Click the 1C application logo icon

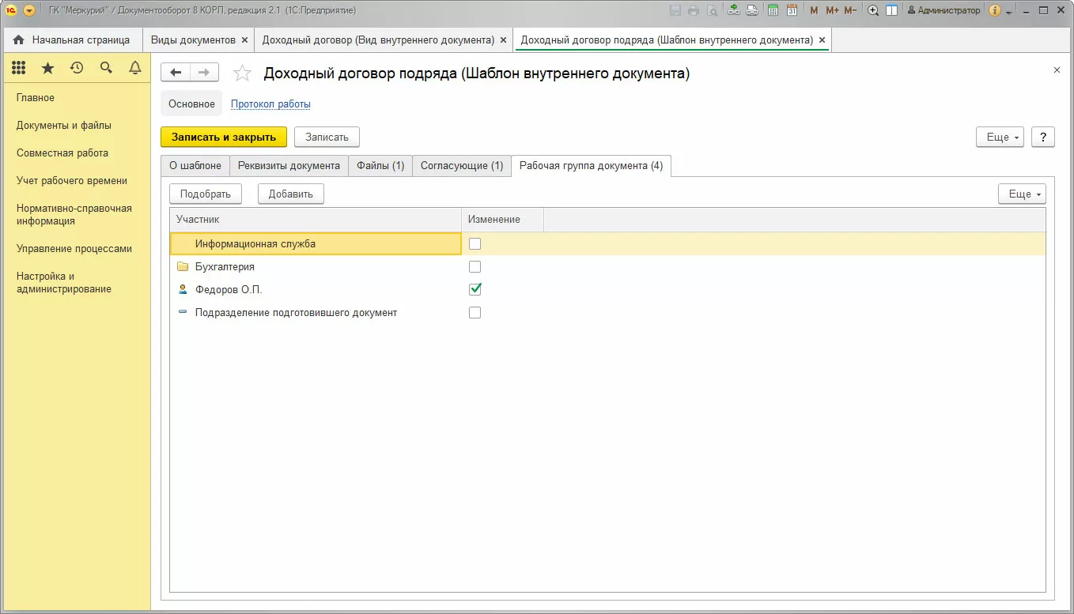pyautogui.click(x=11, y=10)
